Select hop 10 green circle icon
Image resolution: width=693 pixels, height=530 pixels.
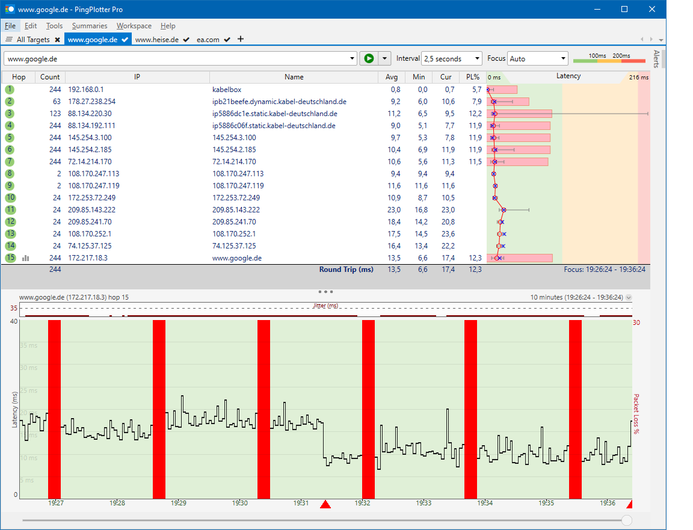pyautogui.click(x=10, y=197)
